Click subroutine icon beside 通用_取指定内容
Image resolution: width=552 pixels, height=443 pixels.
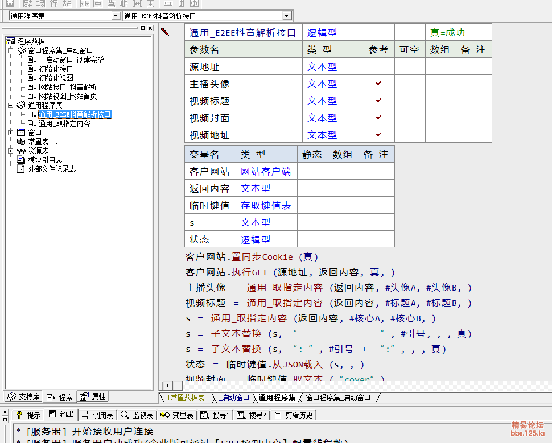point(32,123)
